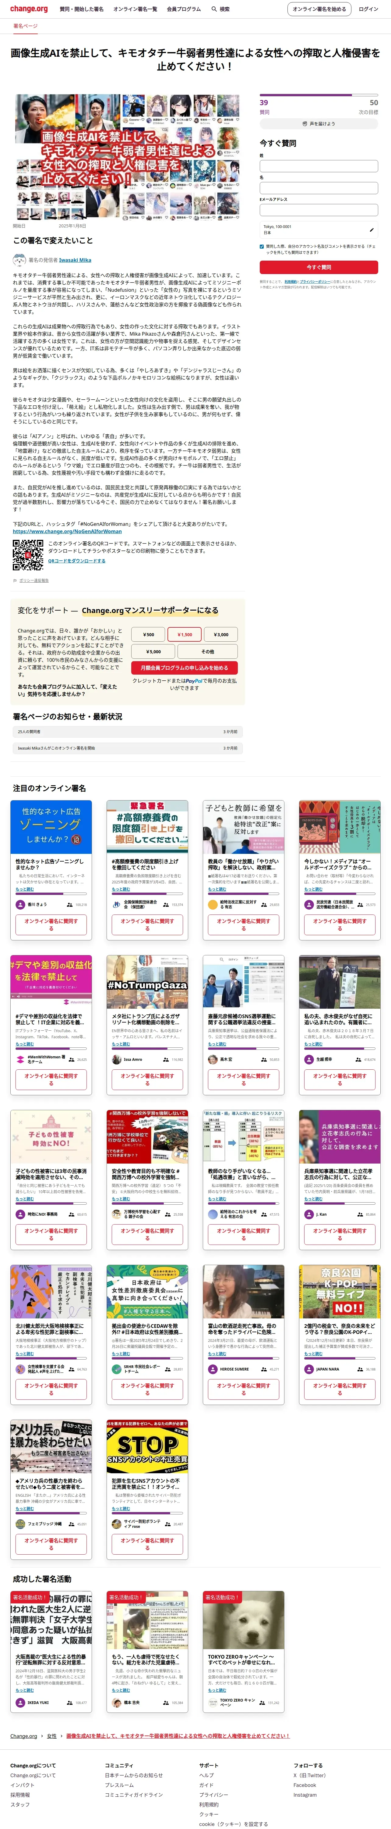Select the ¥1,500 monthly amount
Screen dimensions: 391x1829
(x=185, y=634)
